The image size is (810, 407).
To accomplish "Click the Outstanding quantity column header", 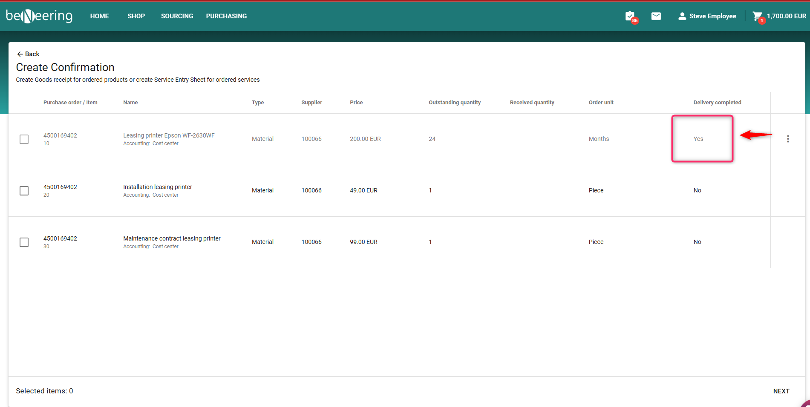I will click(455, 103).
